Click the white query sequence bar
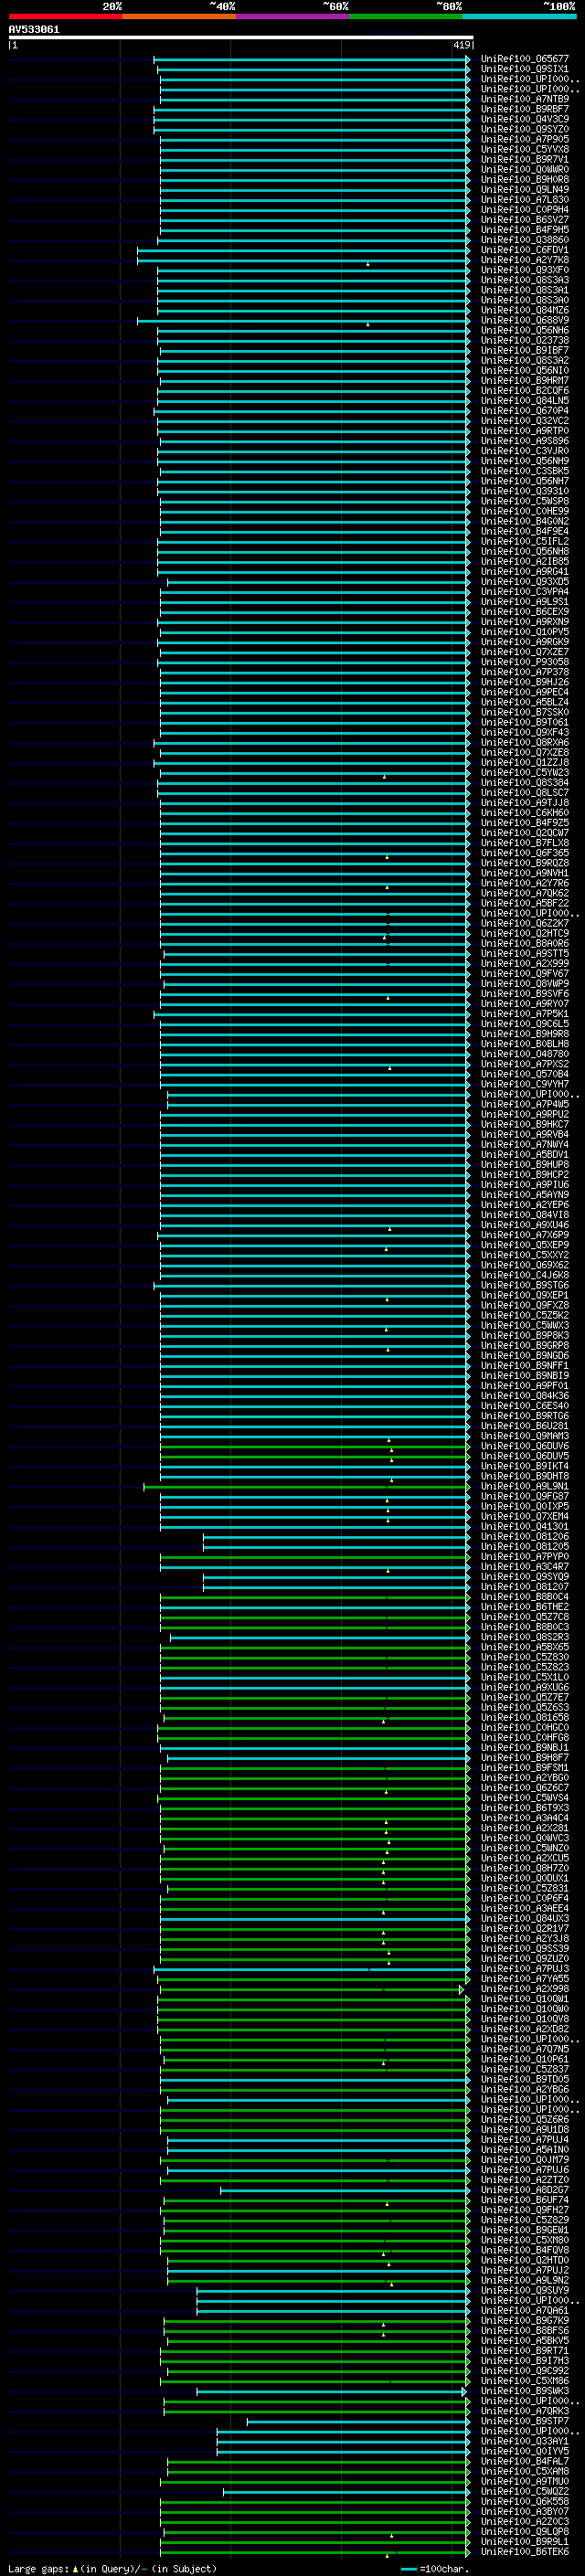The height and width of the screenshot is (2576, 585). (x=241, y=37)
